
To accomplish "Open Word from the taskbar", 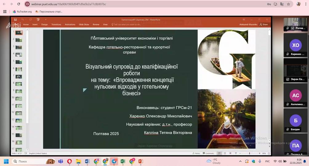I will click(87, 161).
